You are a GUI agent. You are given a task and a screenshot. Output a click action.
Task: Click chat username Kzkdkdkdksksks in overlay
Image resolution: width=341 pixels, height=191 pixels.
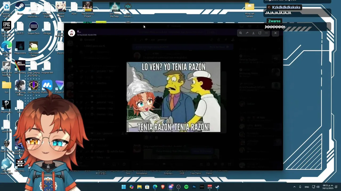286,7
